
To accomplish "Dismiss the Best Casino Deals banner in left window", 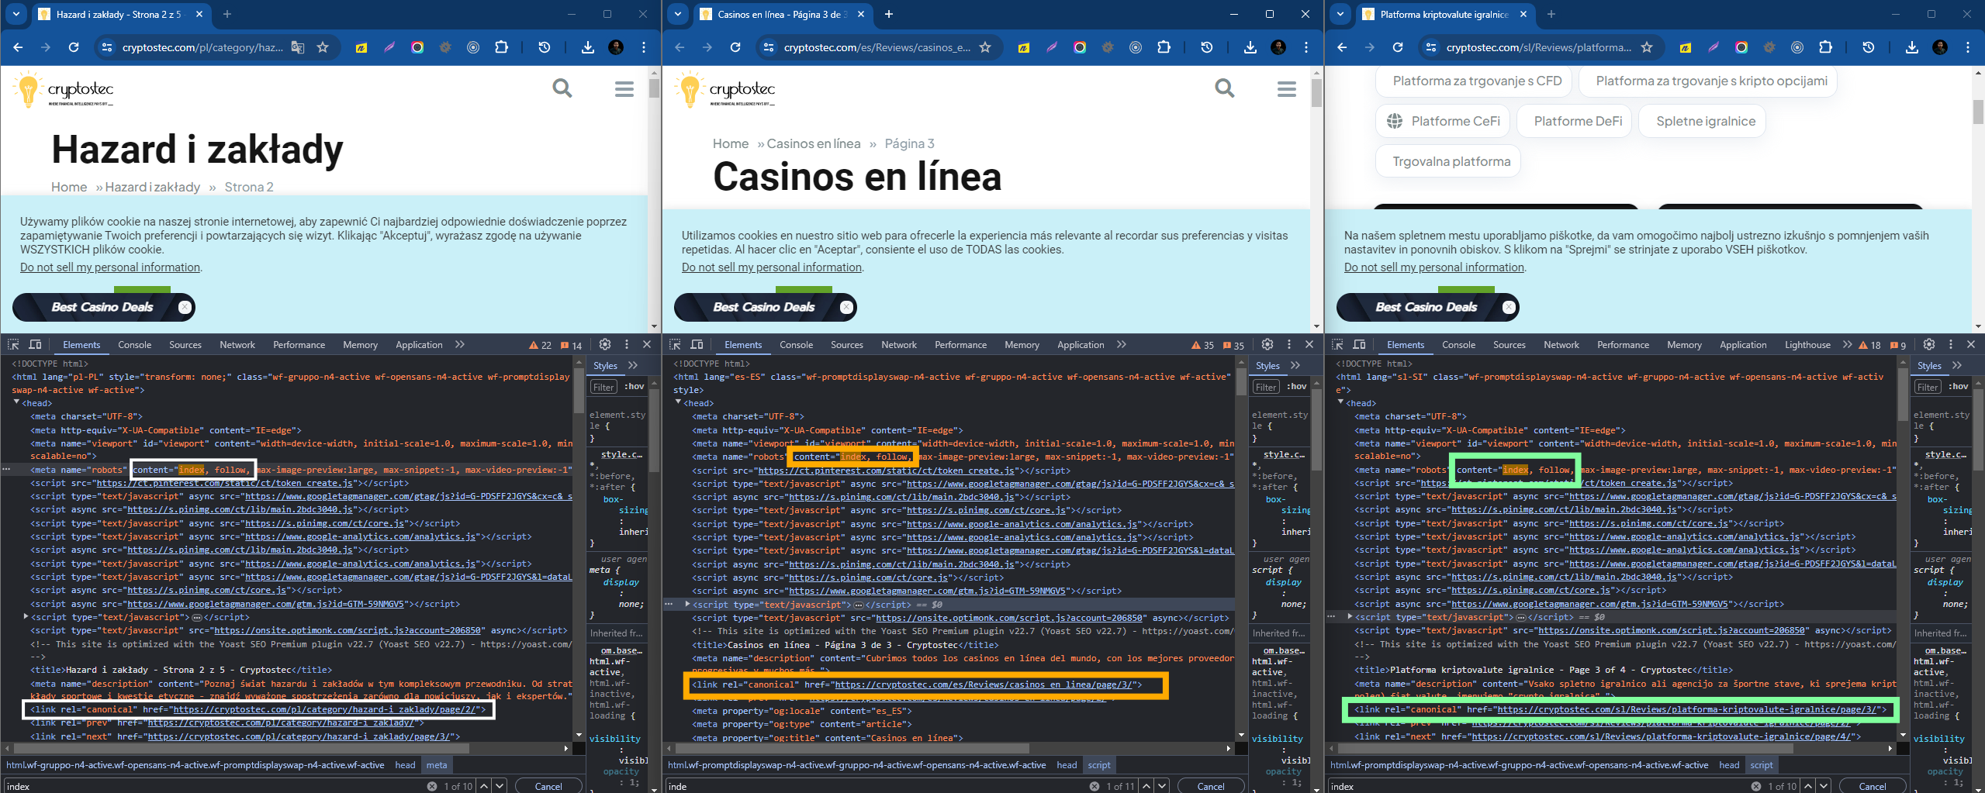I will click(185, 307).
